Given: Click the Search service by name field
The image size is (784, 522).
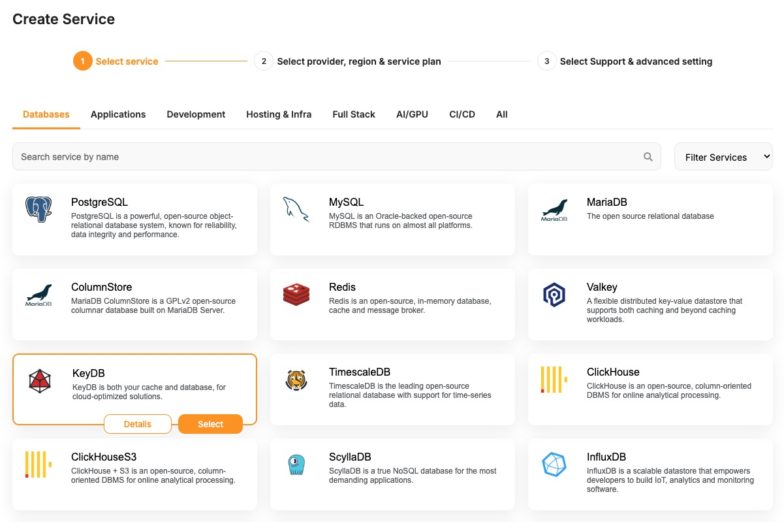Looking at the screenshot, I should click(x=326, y=157).
